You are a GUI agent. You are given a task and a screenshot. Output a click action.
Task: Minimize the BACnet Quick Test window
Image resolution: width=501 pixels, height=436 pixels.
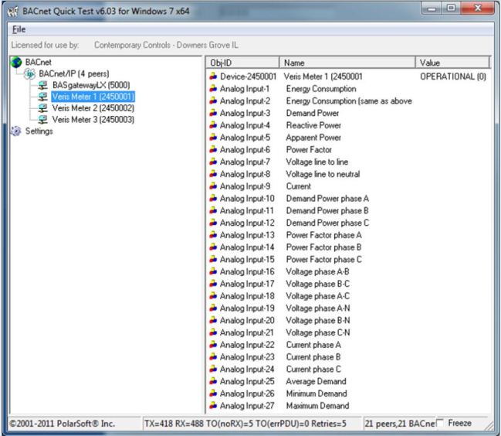click(432, 9)
